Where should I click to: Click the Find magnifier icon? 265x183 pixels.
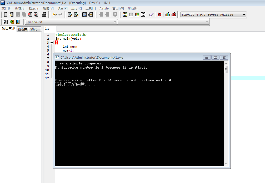tap(70, 14)
